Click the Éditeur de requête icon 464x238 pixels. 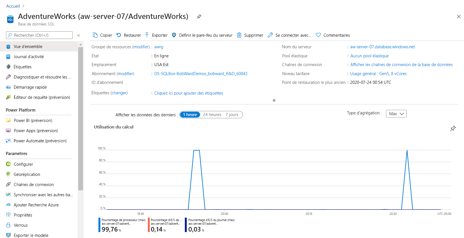point(8,97)
